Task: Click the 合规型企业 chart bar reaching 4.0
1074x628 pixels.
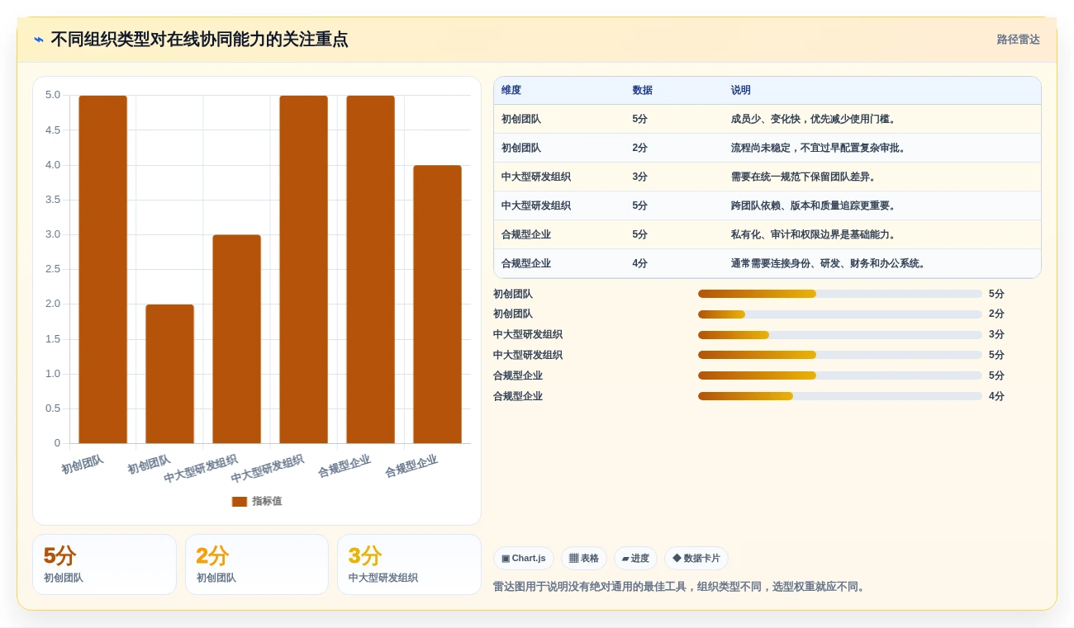Action: [438, 305]
